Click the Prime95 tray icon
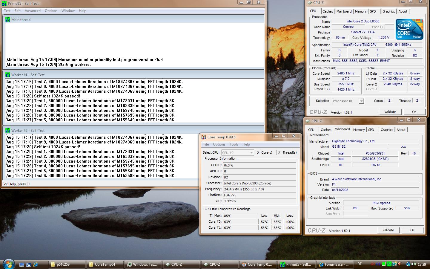Image resolution: width=430 pixels, height=269 pixels. [389, 264]
